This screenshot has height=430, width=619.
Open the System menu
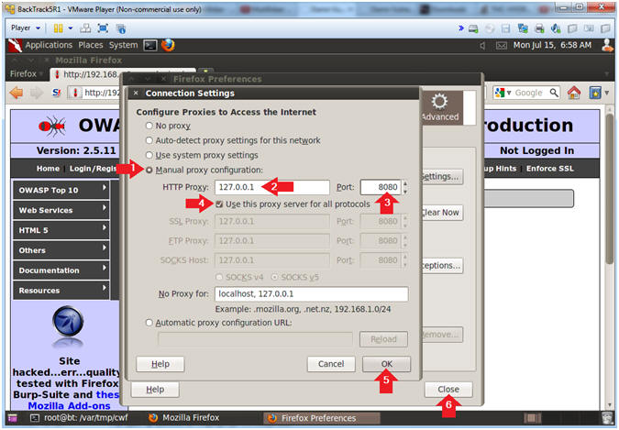click(124, 46)
